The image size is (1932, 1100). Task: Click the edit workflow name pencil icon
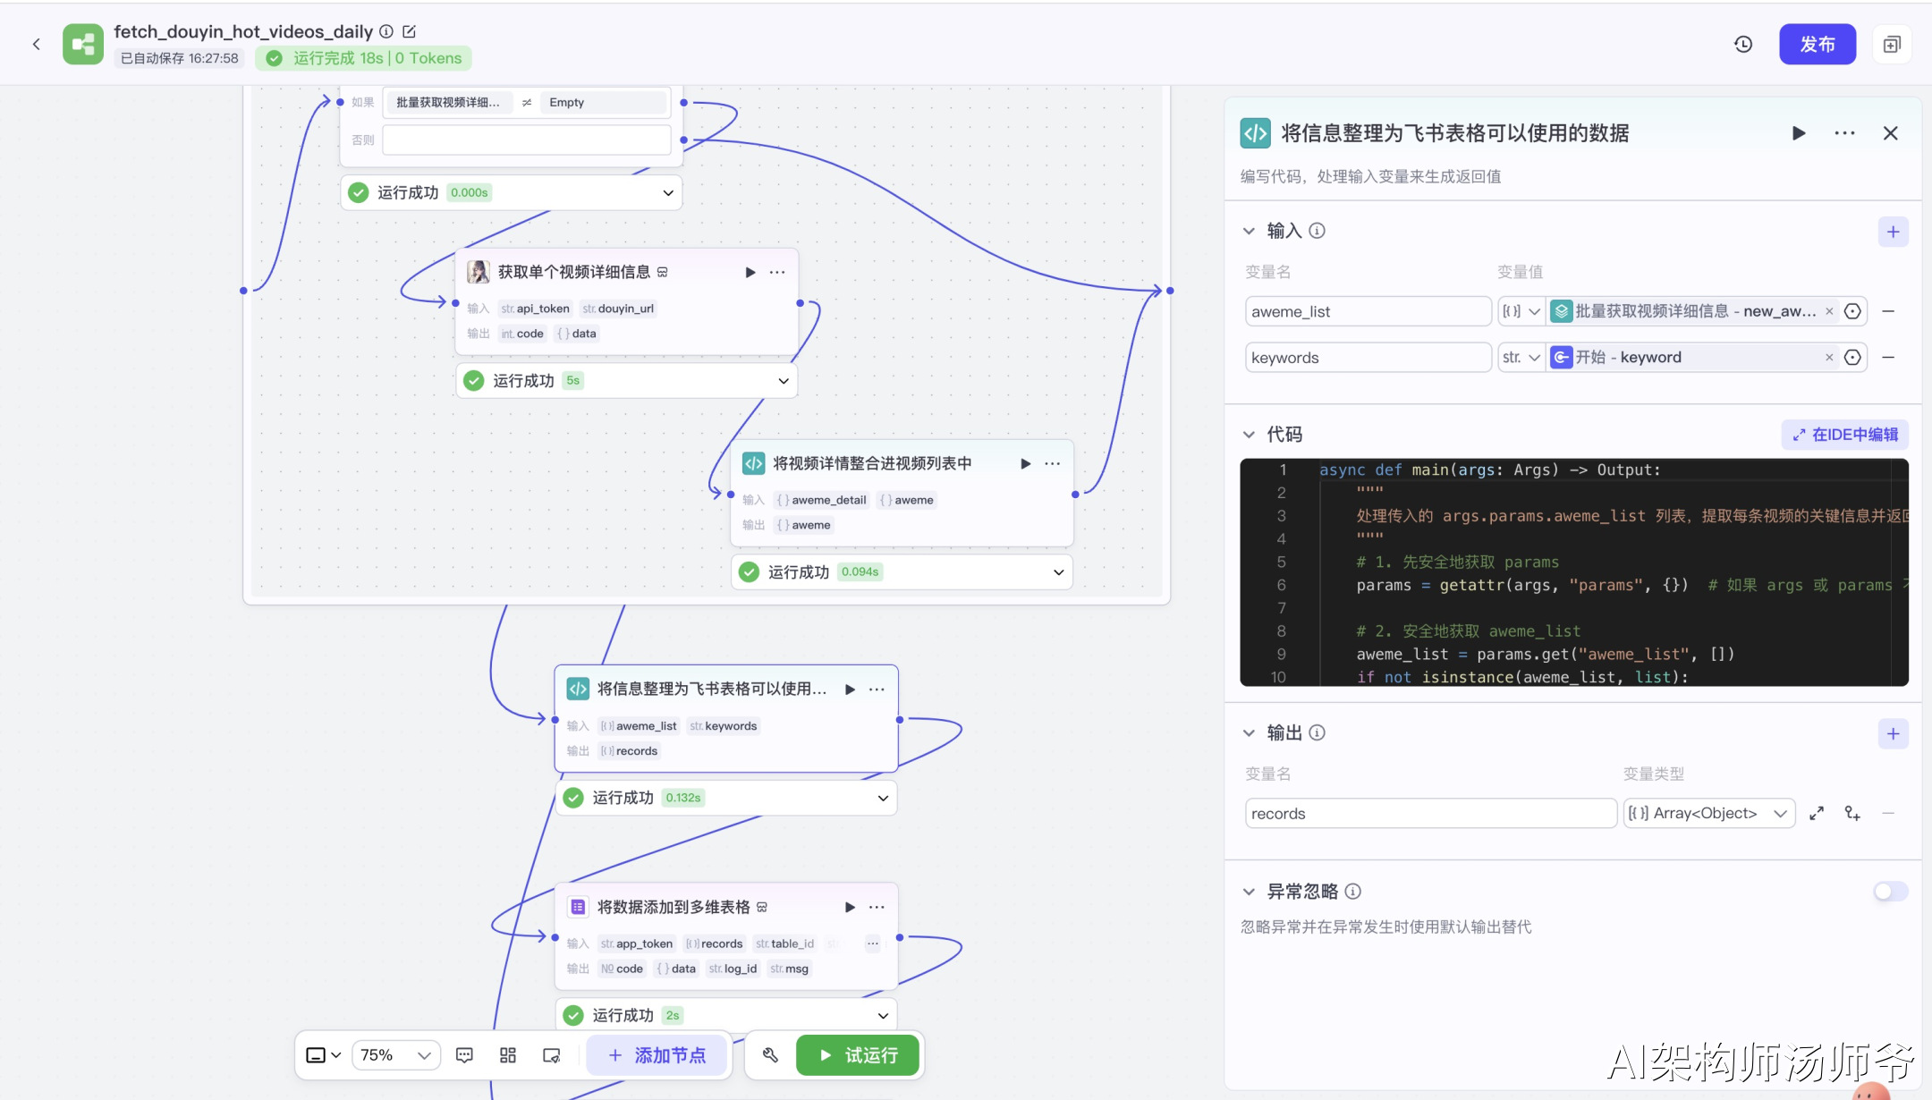(x=409, y=31)
